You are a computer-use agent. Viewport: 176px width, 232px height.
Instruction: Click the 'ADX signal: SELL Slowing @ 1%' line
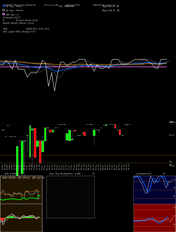19,32
